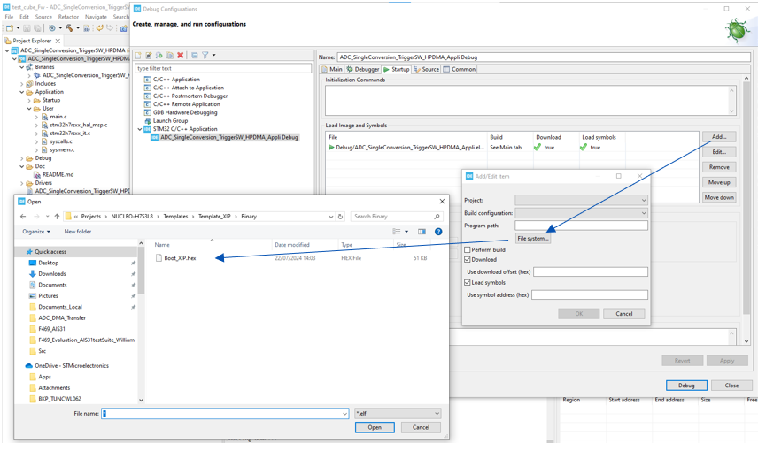
Task: Click Downloads in Quick access list
Action: tap(51, 274)
